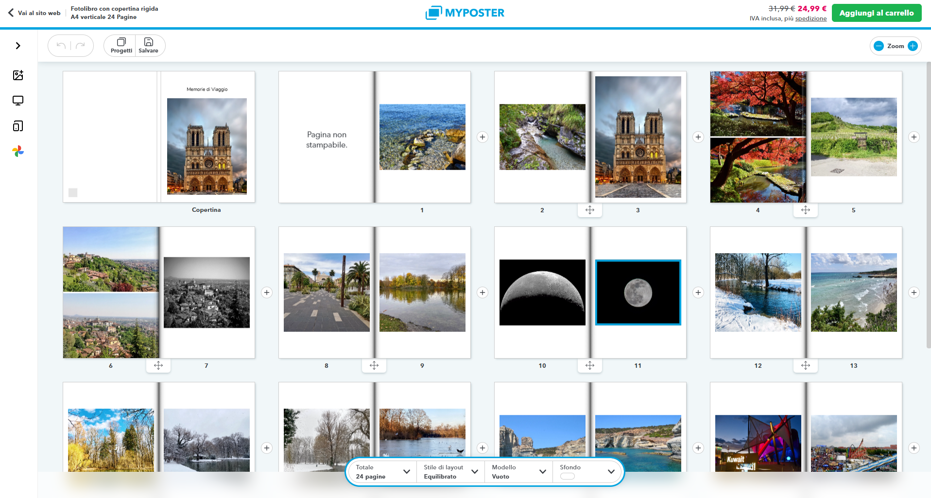Open the spedizione link
931x498 pixels.
(x=810, y=18)
